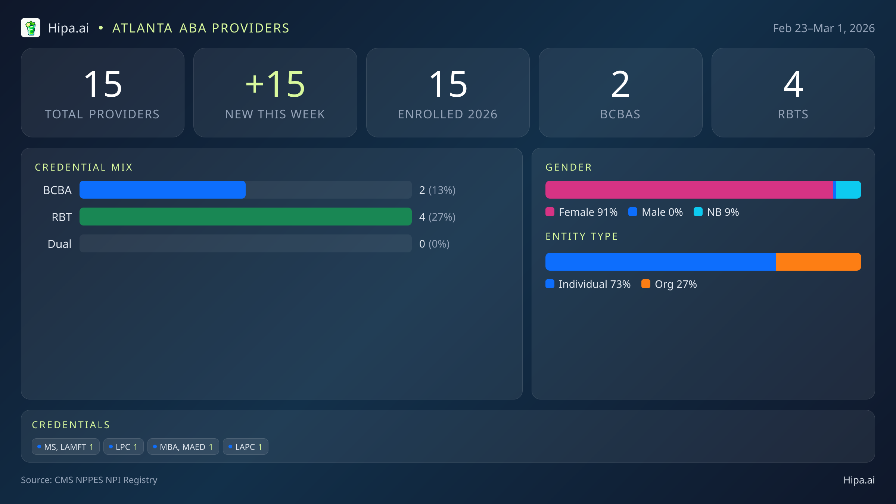Click the RBT green progress bar
This screenshot has height=504, width=896.
click(x=245, y=217)
